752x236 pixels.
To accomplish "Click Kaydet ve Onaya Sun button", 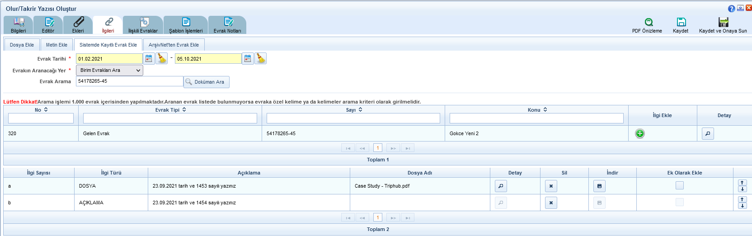I will click(x=723, y=25).
